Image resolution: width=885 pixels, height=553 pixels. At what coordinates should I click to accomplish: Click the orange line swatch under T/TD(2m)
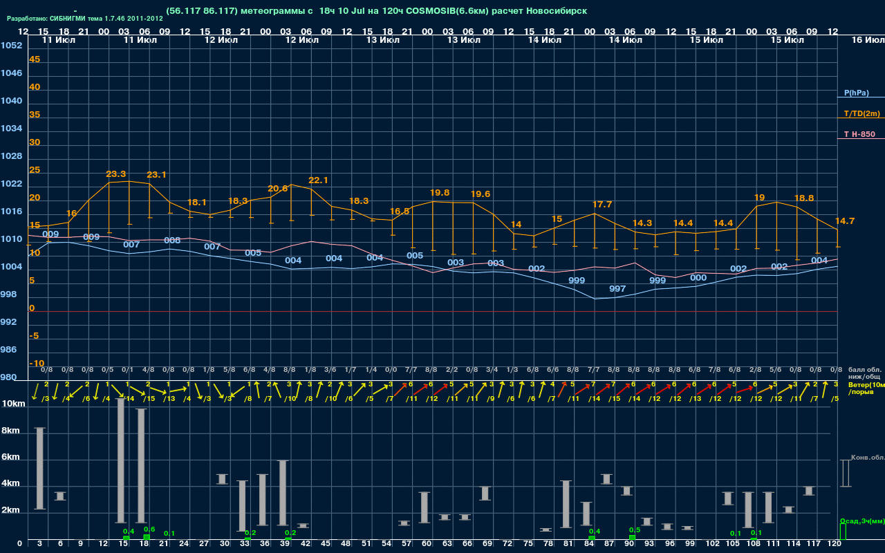(x=861, y=118)
